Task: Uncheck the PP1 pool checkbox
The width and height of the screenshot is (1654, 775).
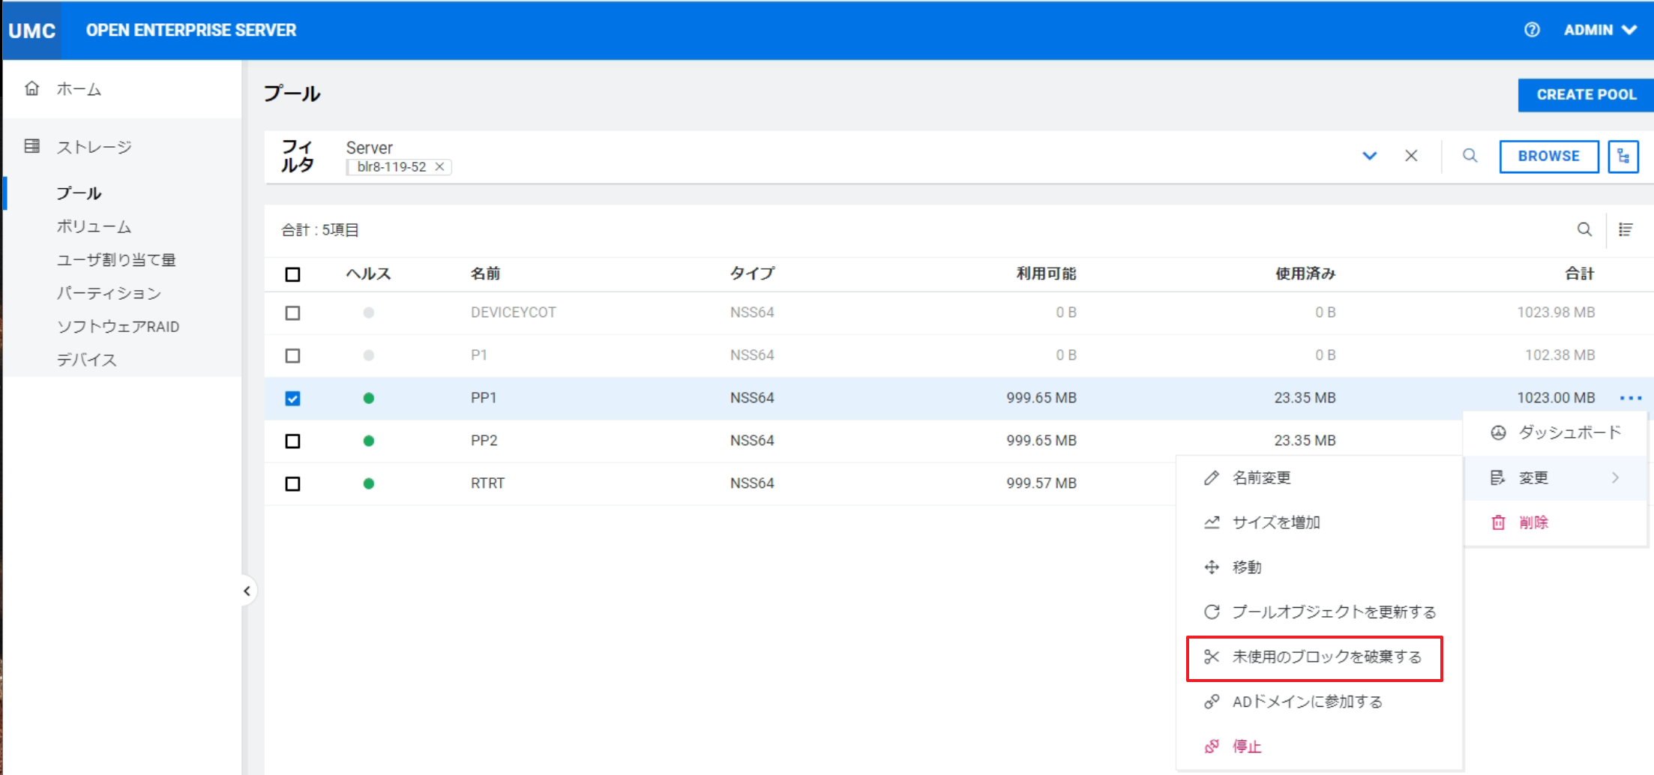Action: tap(292, 398)
